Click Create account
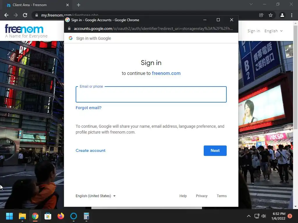 [91, 151]
